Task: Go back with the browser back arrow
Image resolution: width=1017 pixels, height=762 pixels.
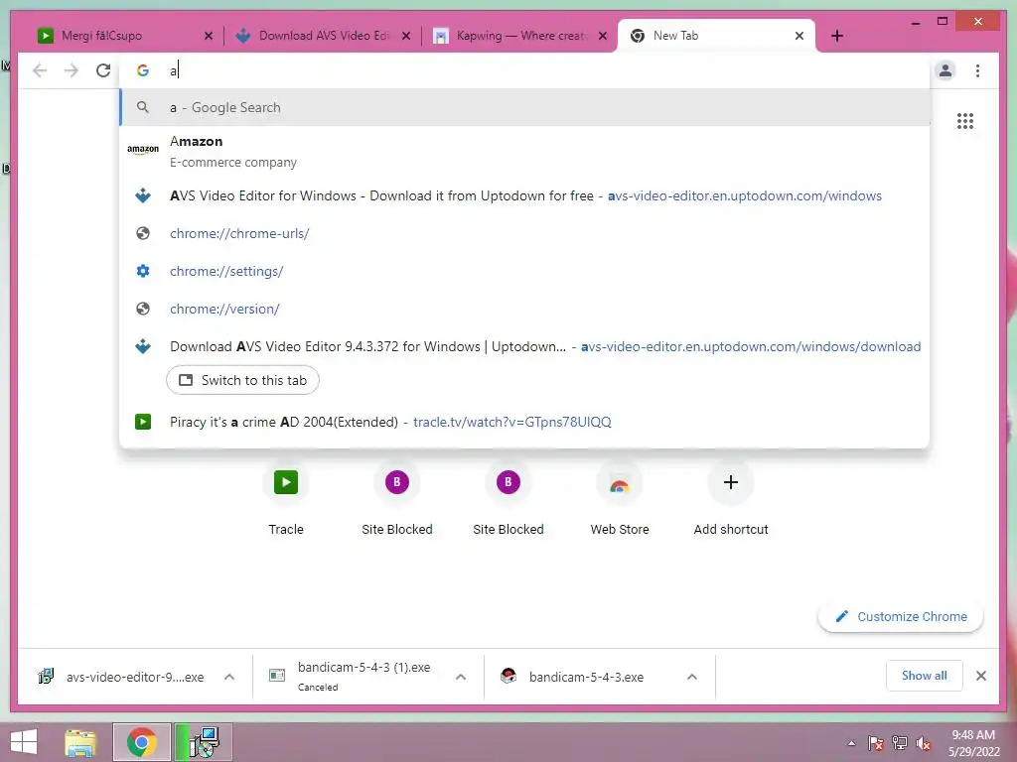Action: coord(40,70)
